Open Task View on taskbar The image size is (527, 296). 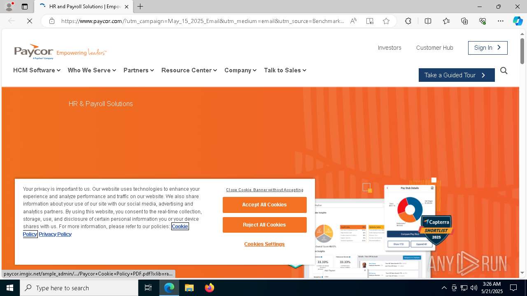(x=148, y=288)
